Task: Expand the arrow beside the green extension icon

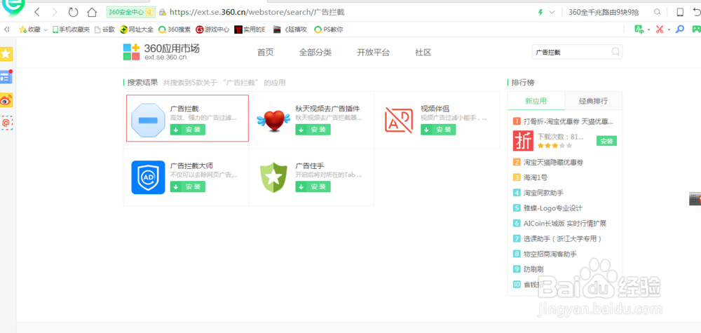Action: click(x=648, y=29)
